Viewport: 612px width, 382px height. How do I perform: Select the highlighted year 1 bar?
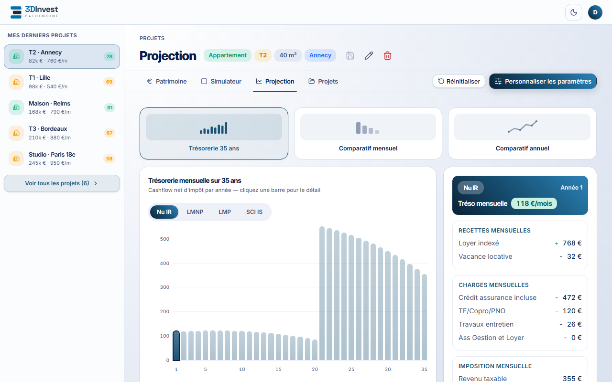[x=176, y=346]
